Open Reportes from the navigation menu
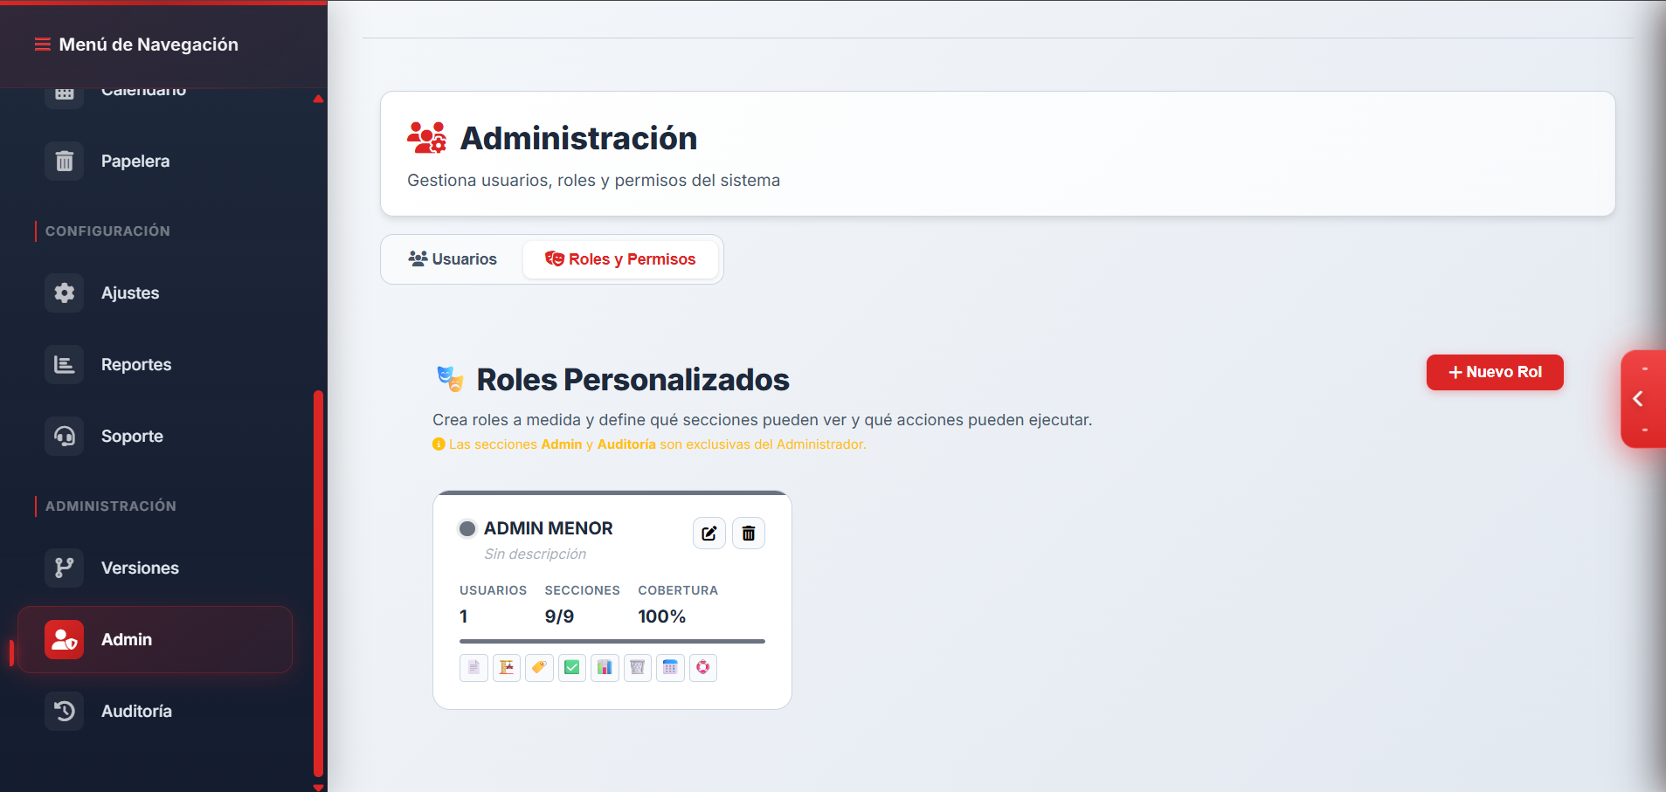 [x=155, y=365]
